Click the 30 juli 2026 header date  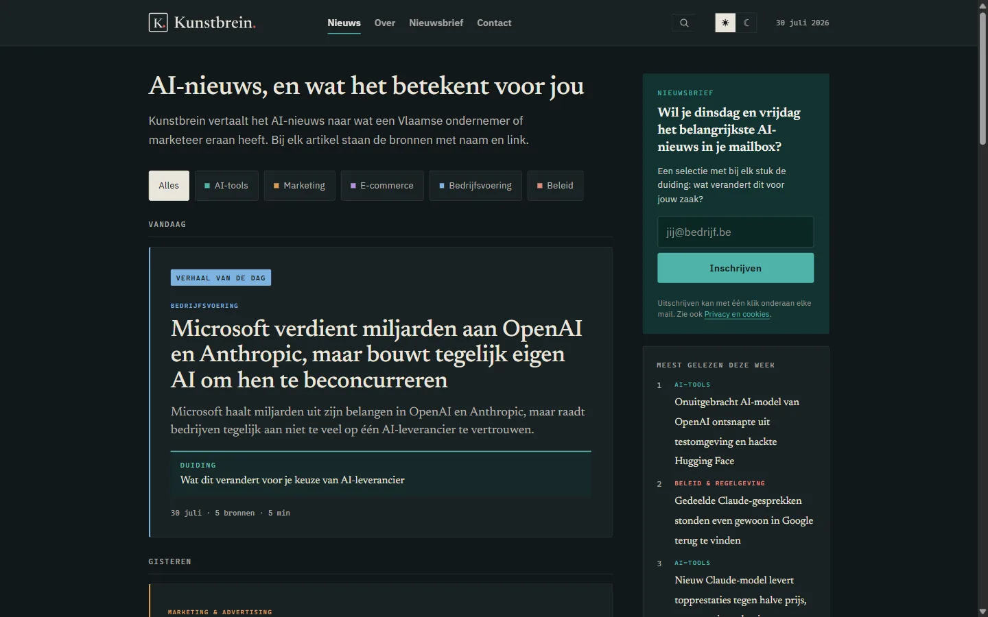(x=802, y=23)
